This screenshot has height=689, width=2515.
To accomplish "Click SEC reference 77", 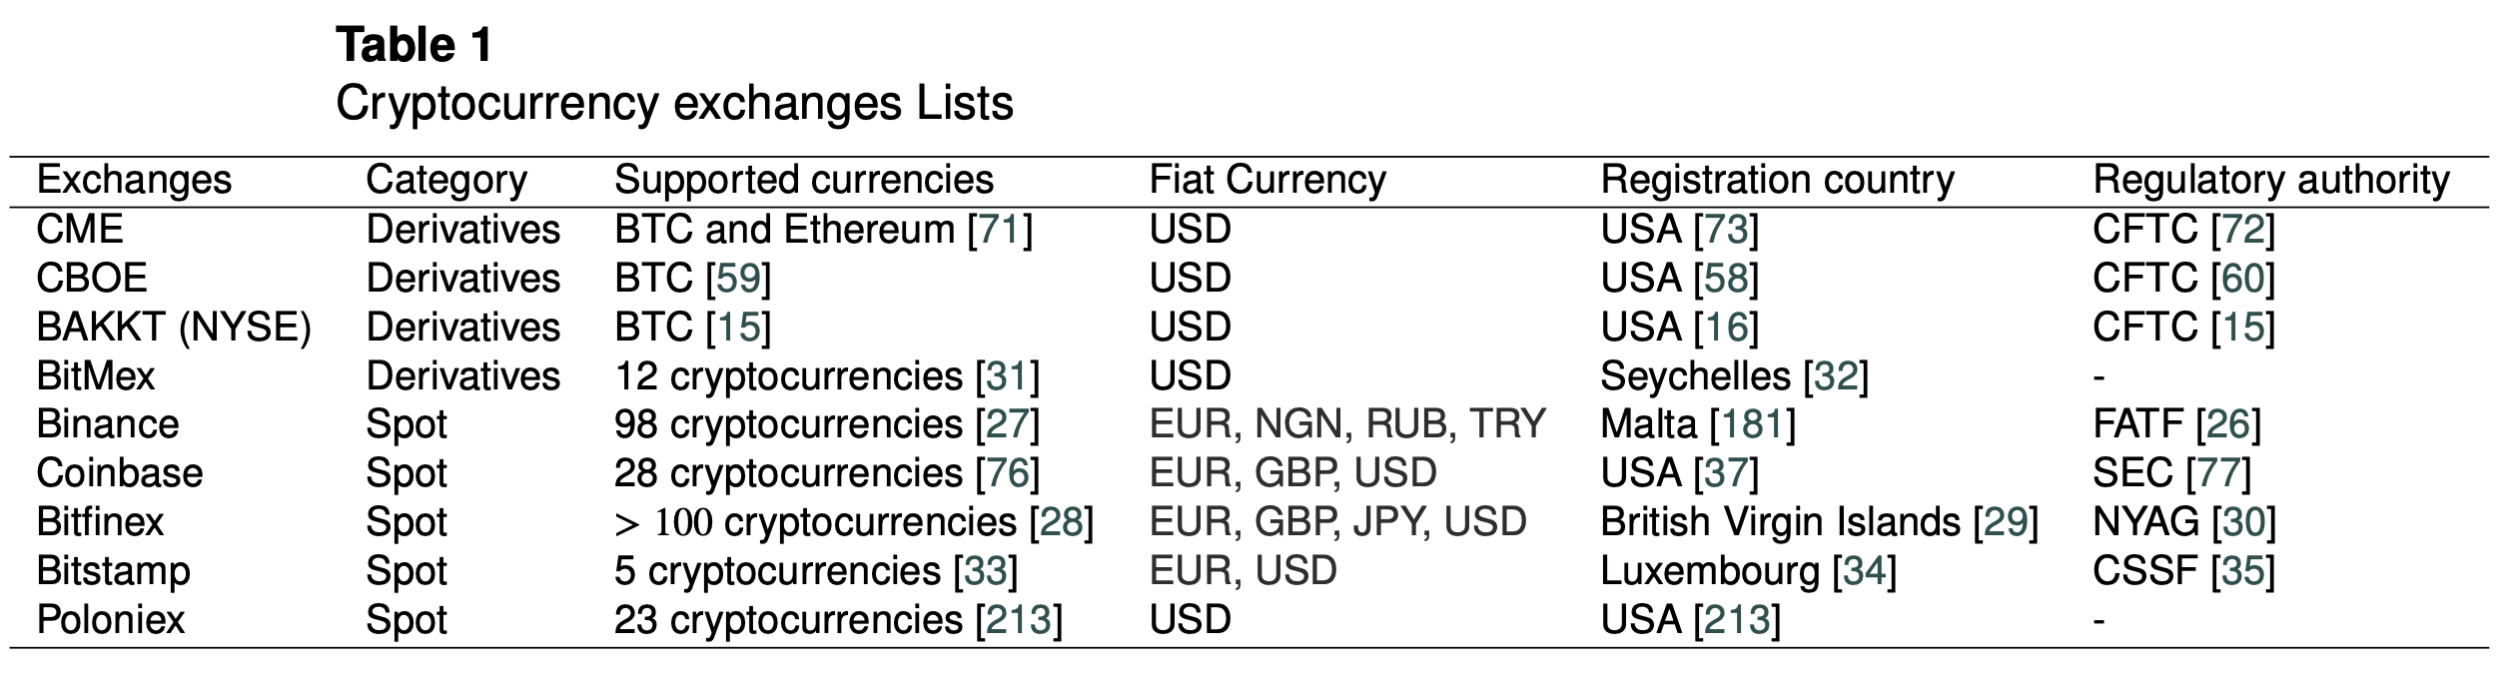I will [x=2218, y=474].
